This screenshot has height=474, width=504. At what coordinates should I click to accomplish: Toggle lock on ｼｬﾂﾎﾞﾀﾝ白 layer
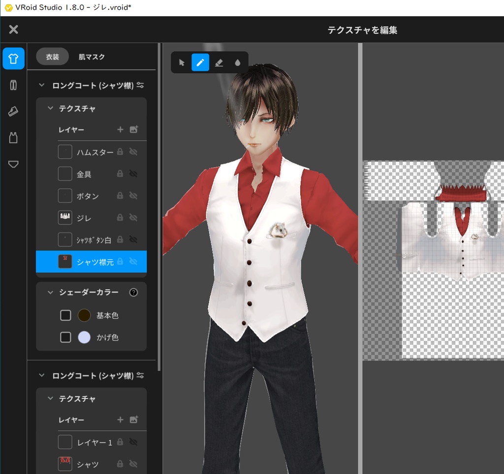[x=120, y=239]
